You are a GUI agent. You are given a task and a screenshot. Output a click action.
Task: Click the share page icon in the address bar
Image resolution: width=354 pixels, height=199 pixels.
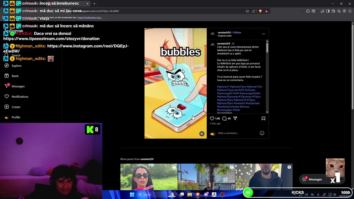tap(254, 11)
